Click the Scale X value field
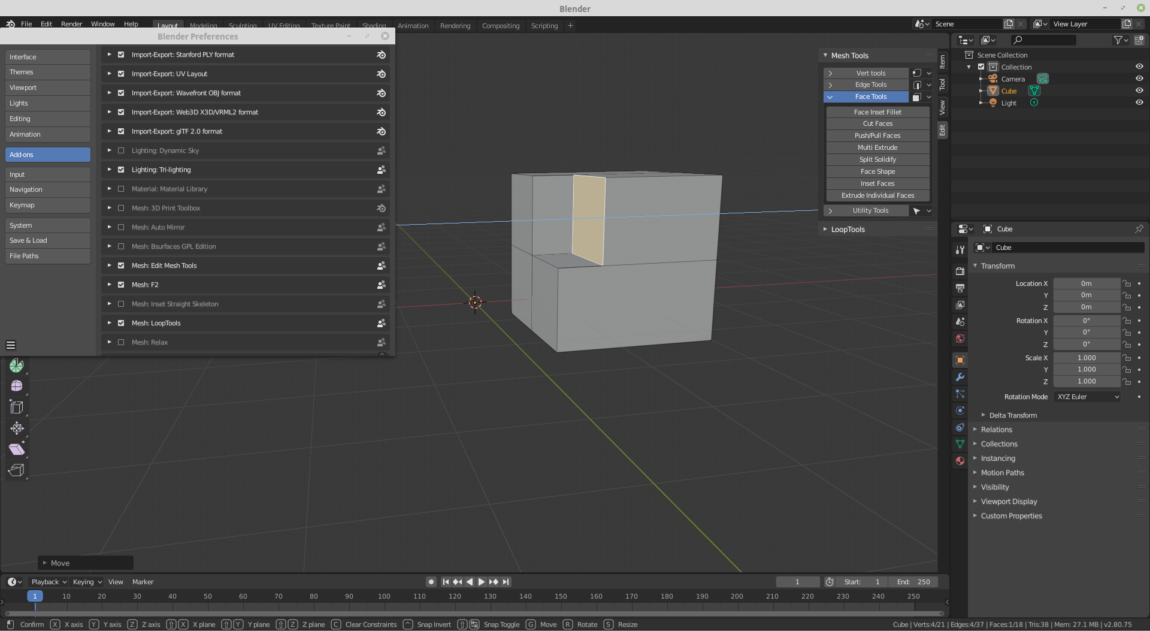The height and width of the screenshot is (631, 1150). tap(1087, 358)
